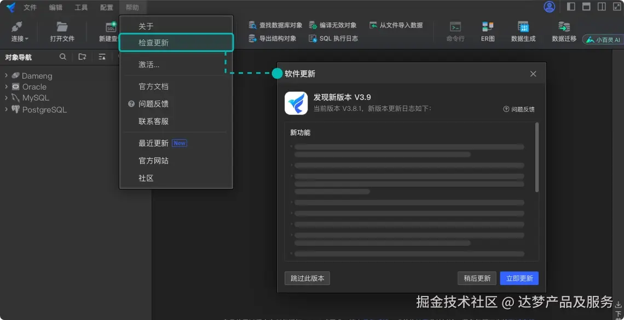Click the app logo icon in the menu bar
The height and width of the screenshot is (320, 624).
11,7
